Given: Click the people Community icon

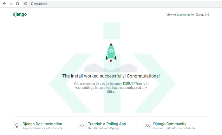Looking at the screenshot, I should 147,125.
